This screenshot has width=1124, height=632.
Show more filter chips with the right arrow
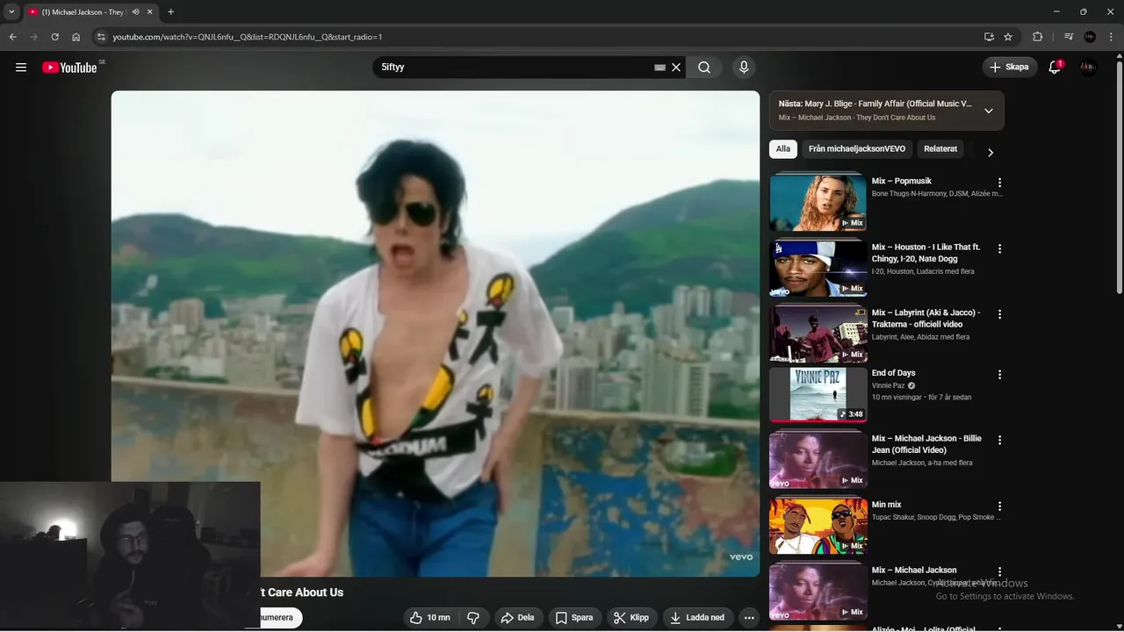[990, 153]
